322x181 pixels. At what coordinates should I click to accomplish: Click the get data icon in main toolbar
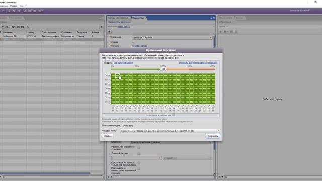25,11
